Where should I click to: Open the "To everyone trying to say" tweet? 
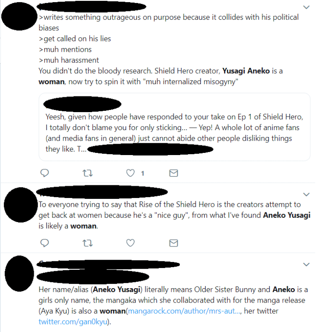pos(171,215)
